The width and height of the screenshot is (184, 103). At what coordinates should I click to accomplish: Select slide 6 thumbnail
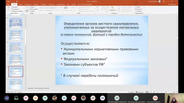point(16,22)
